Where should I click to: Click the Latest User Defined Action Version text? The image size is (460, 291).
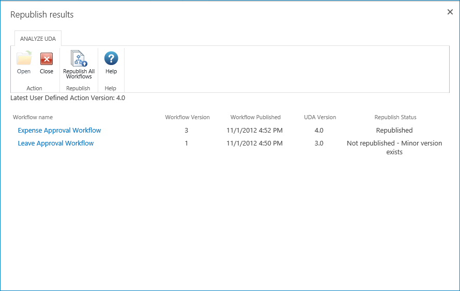68,98
